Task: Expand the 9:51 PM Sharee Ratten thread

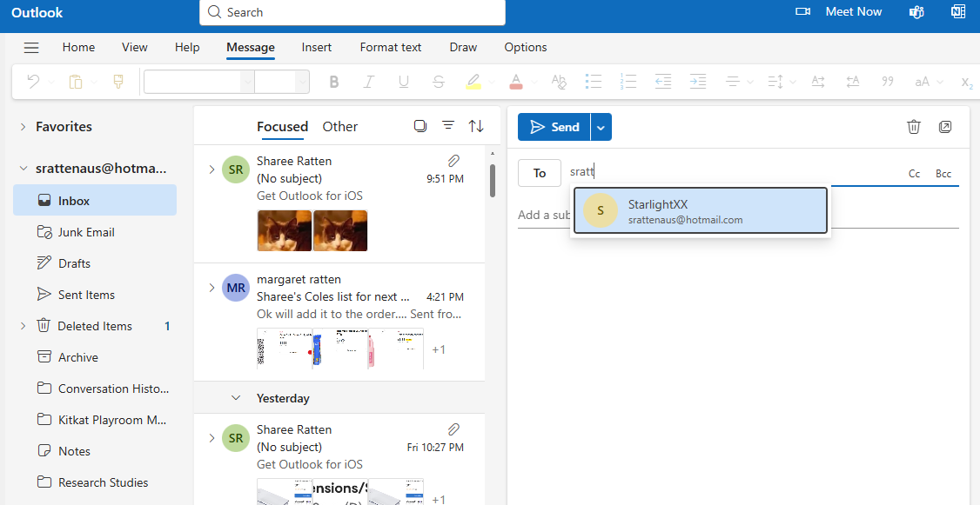Action: 211,169
